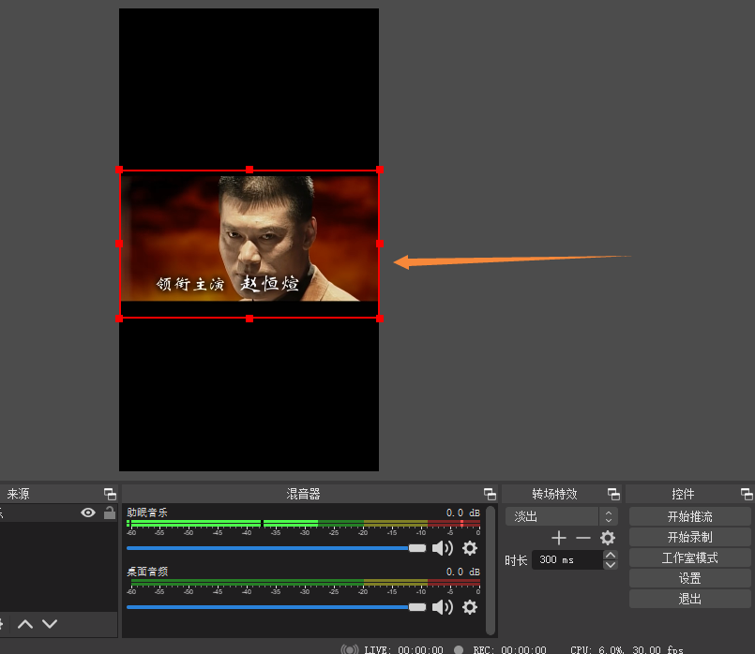Click the REC: 00:00:00 status text
Viewport: 755px width, 654px height.
[x=509, y=649]
